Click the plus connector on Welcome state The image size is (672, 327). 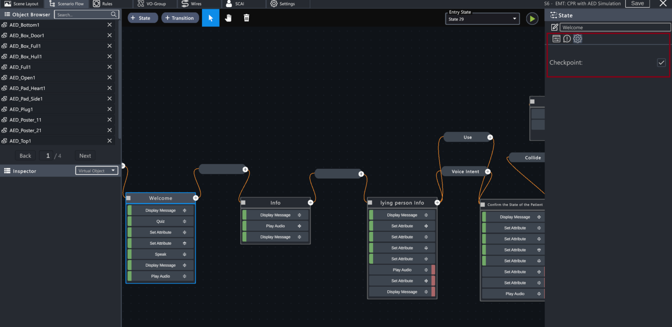(x=196, y=198)
